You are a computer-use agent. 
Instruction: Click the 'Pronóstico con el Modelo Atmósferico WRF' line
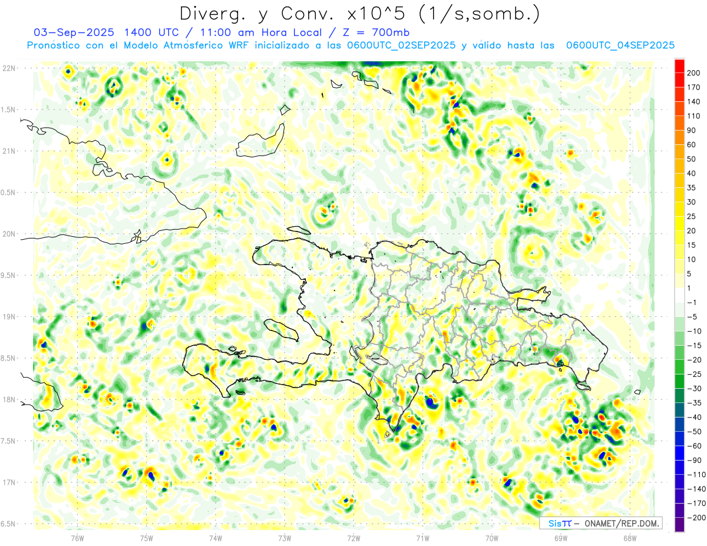pyautogui.click(x=138, y=45)
